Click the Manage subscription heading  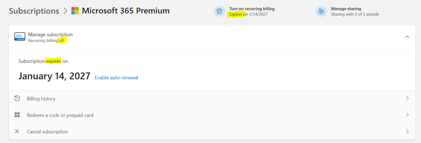click(50, 35)
